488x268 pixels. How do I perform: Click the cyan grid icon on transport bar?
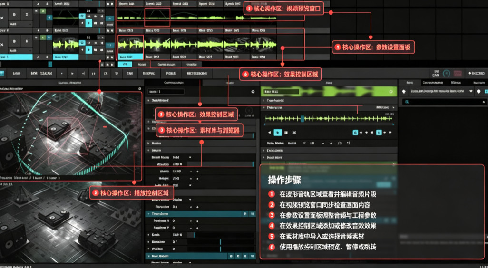[x=2, y=74]
